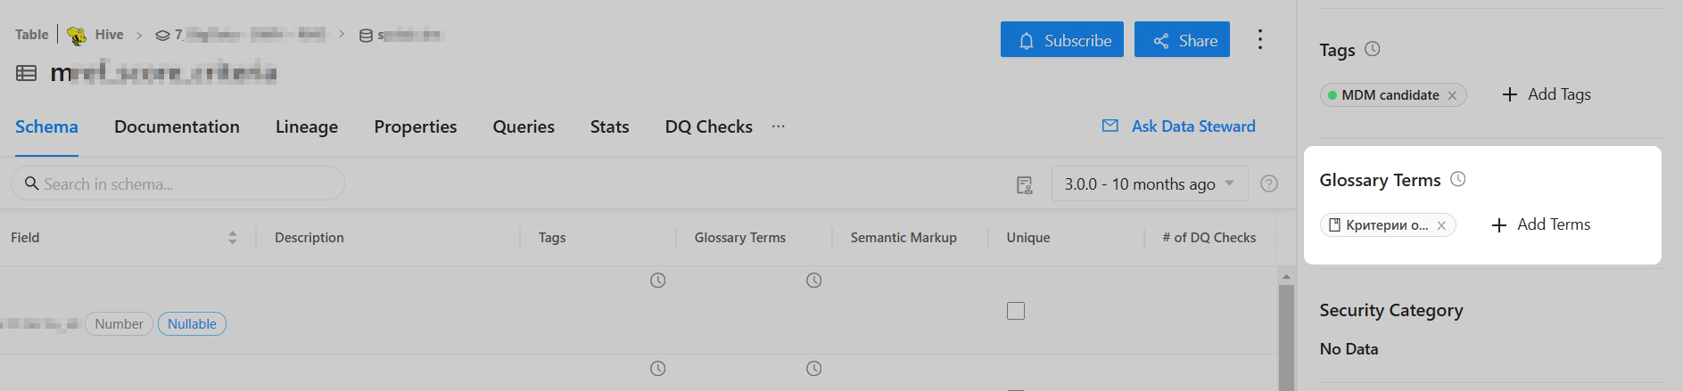Click the schema help question mark icon

coord(1269,183)
